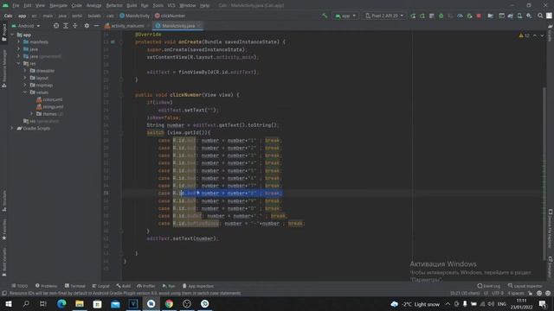This screenshot has height=311, width=554.
Task: Expand Gradle Scripts node
Action: tap(12, 129)
